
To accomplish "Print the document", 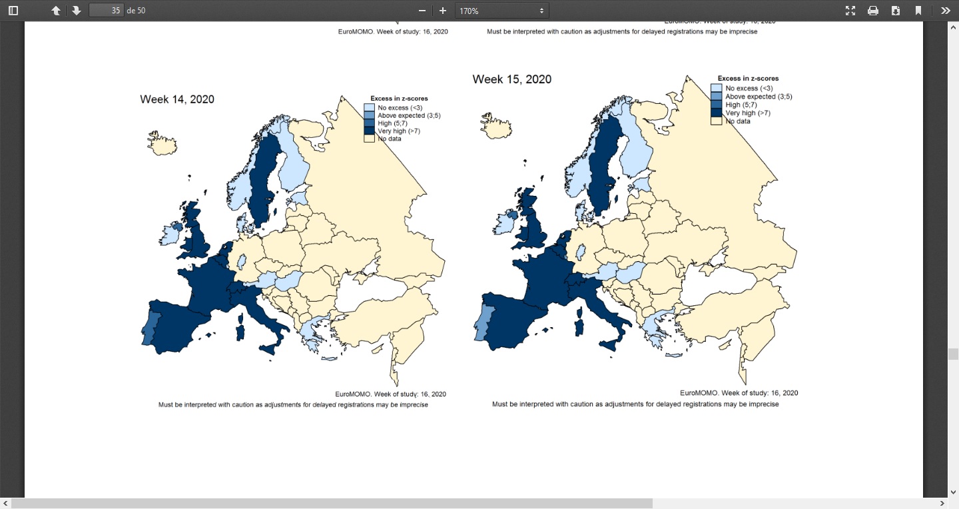I will click(x=873, y=11).
